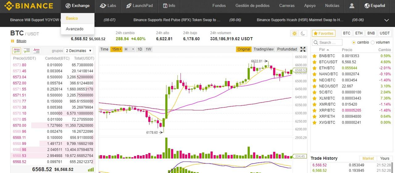Image resolution: width=395 pixels, height=173 pixels.
Task: Open the user account profile icon
Action: [352, 6]
